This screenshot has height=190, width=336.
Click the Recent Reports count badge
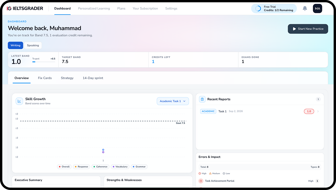(x=318, y=99)
